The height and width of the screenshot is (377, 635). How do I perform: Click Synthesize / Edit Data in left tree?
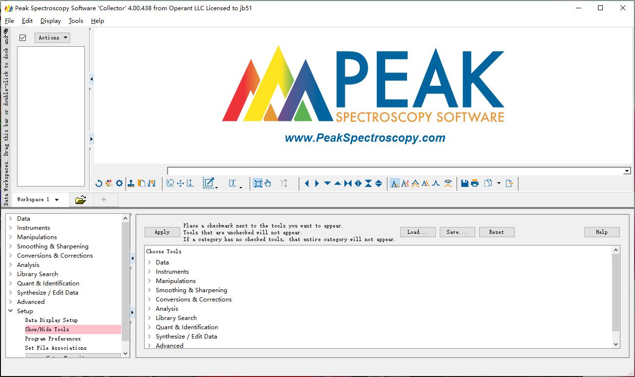point(47,293)
